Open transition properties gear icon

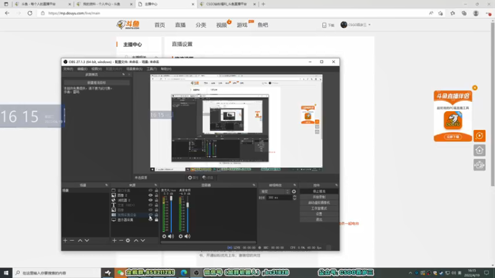[x=294, y=192]
